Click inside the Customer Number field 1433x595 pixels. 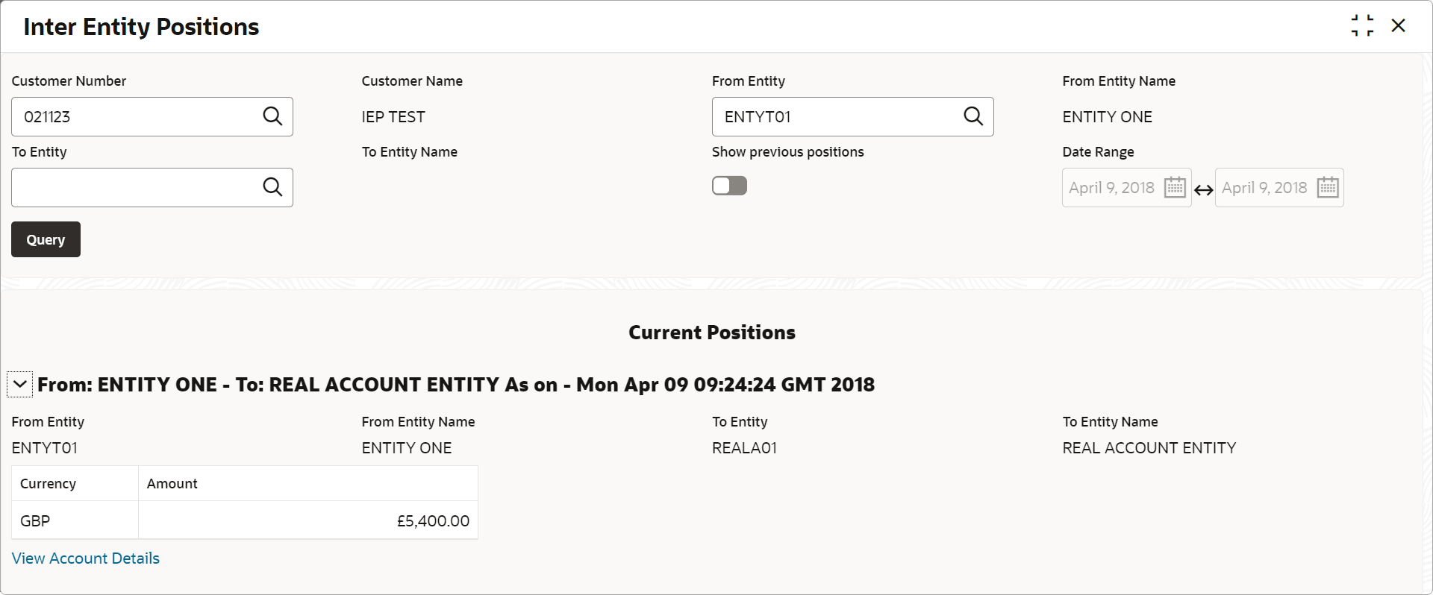(134, 116)
